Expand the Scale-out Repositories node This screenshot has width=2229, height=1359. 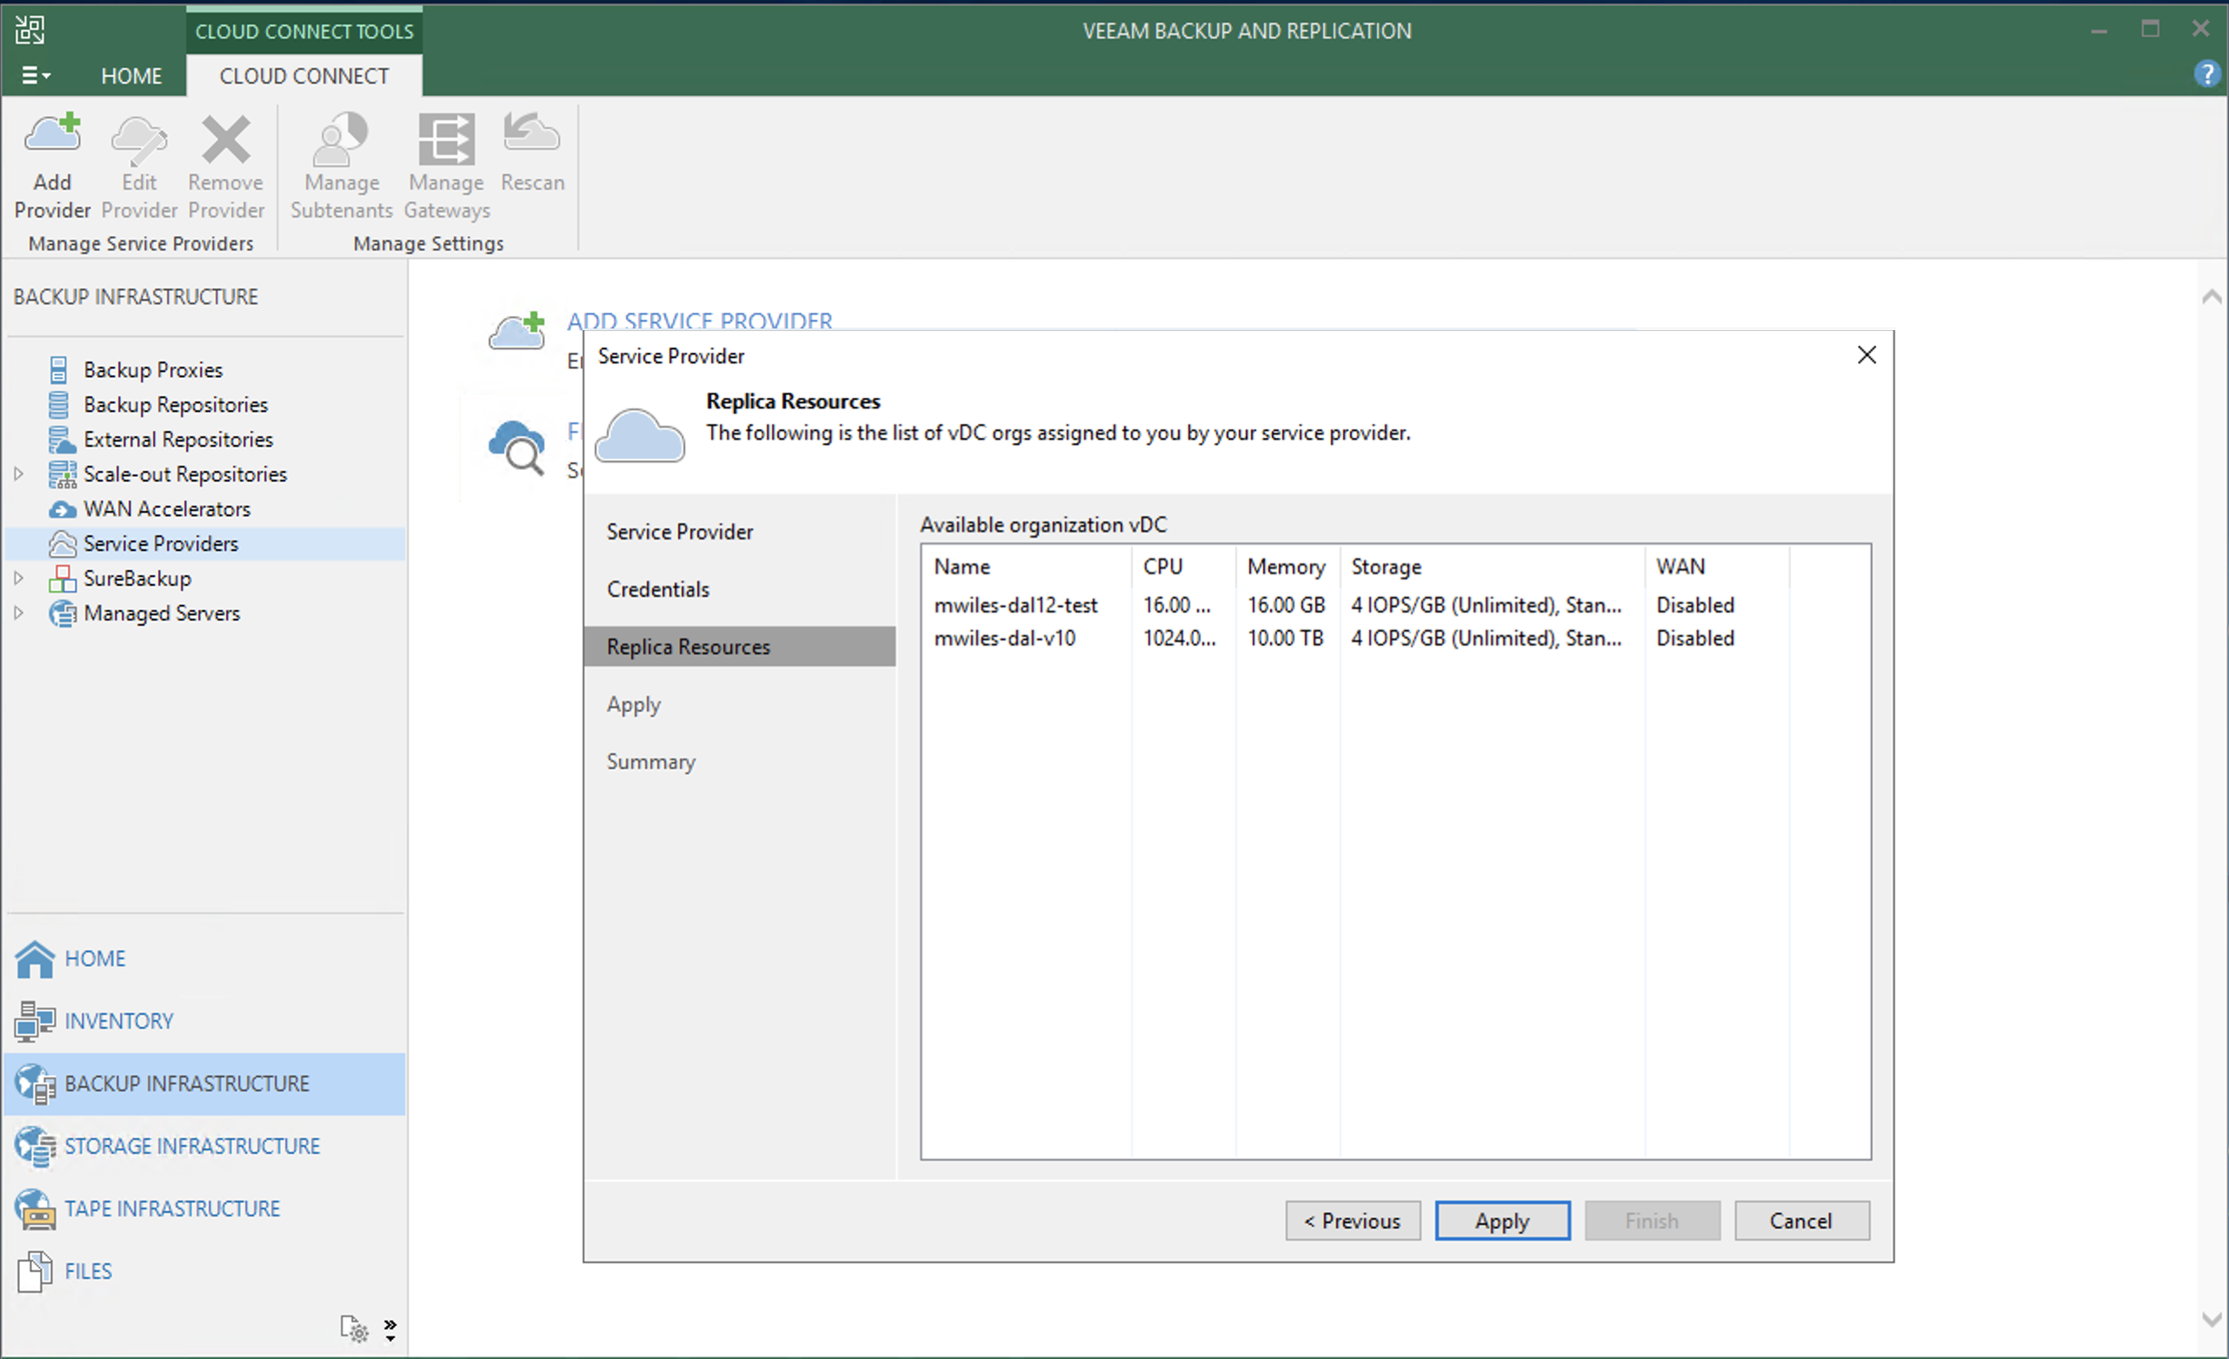click(x=18, y=474)
